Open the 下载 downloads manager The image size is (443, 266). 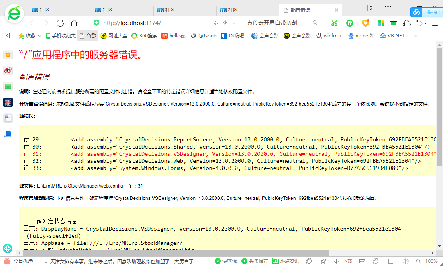click(x=343, y=261)
